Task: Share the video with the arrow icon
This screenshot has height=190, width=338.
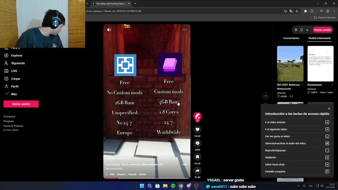Action: click(198, 170)
